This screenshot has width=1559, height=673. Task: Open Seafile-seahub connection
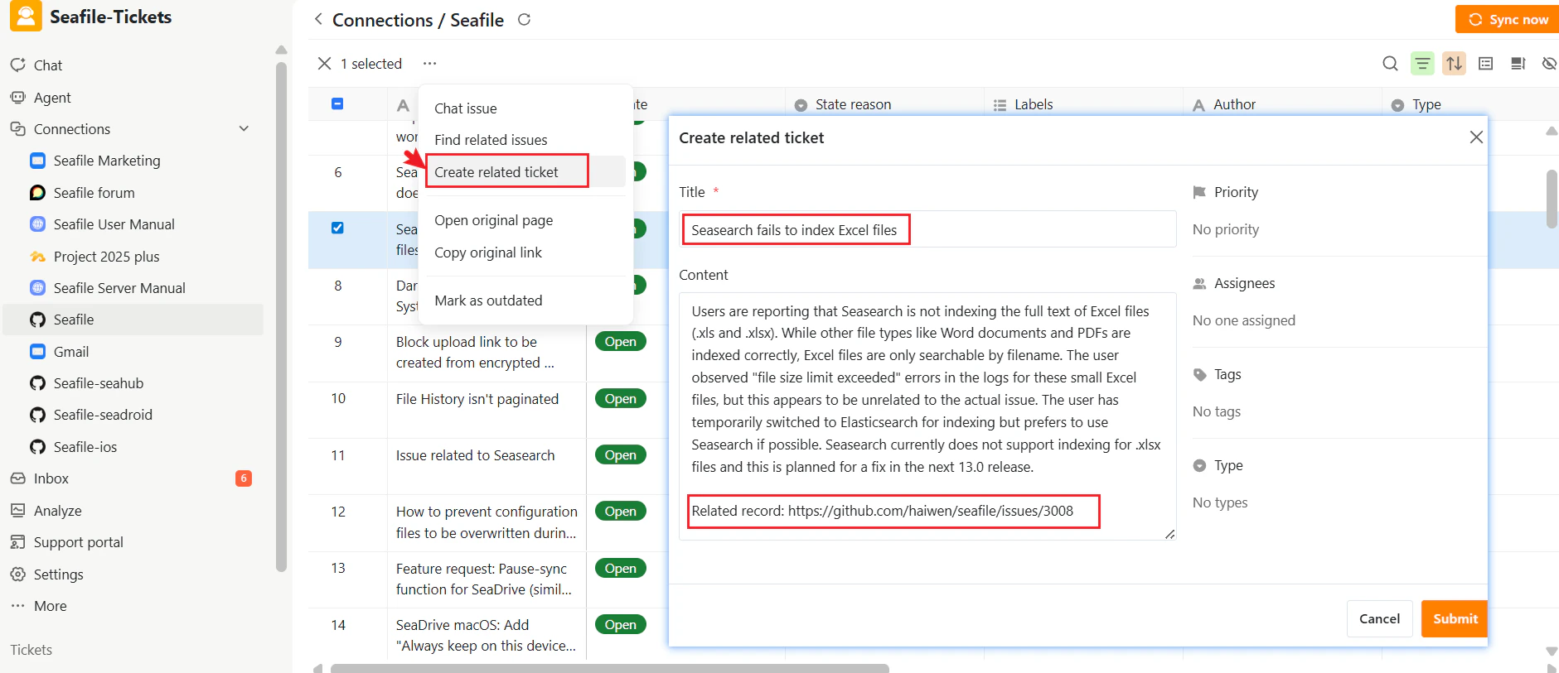click(x=98, y=383)
